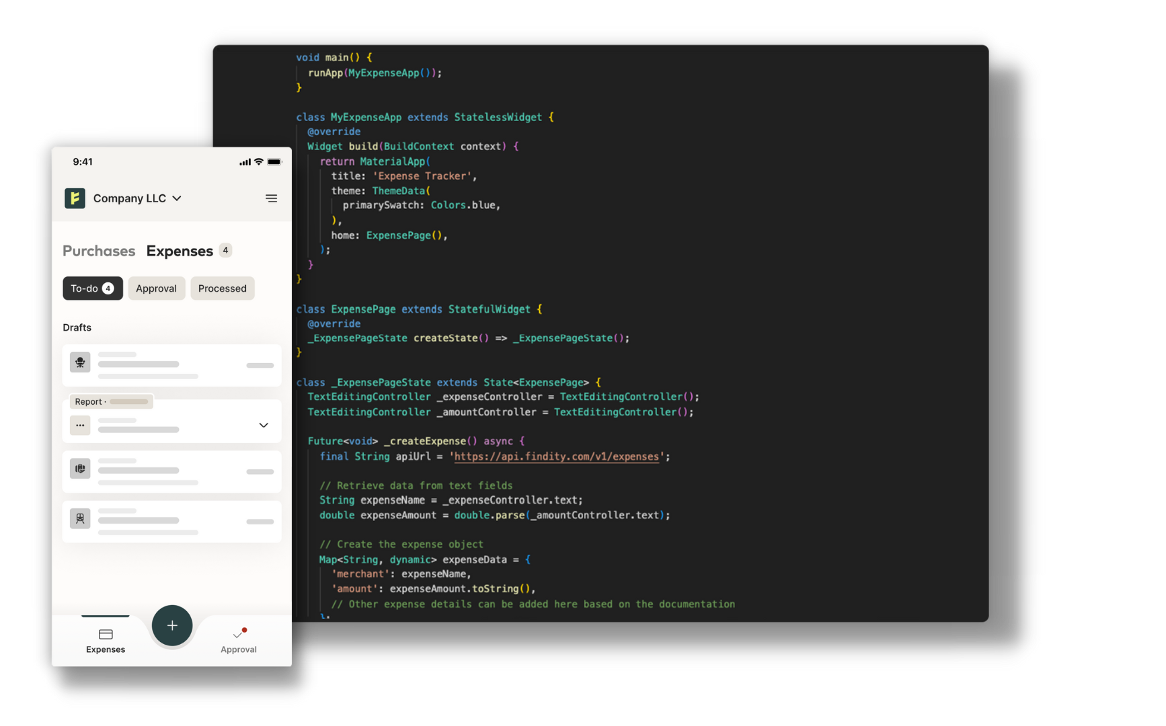Tap the plus button to create new expense
The image size is (1166, 726).
(x=172, y=625)
